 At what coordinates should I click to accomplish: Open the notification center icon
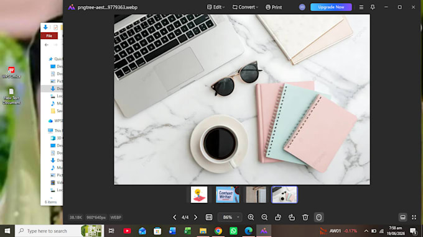coord(413,231)
